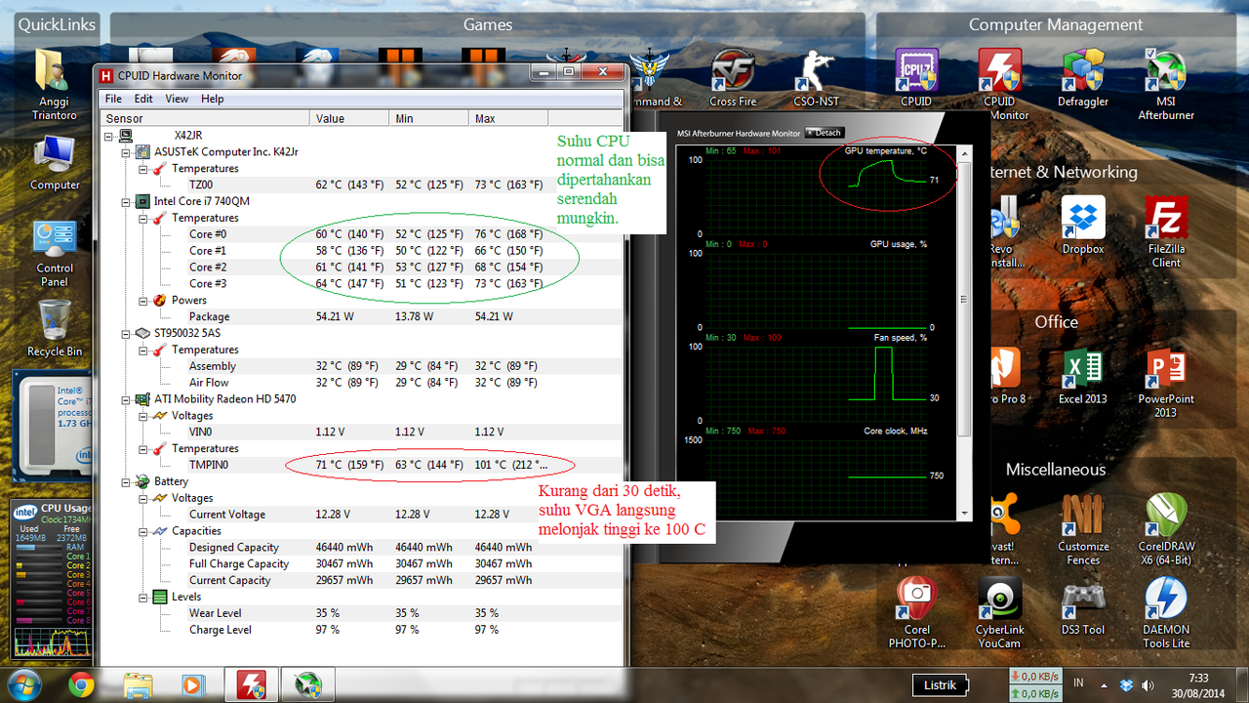Viewport: 1249px width, 703px height.
Task: Select the Wear Level row
Action: tap(362, 613)
